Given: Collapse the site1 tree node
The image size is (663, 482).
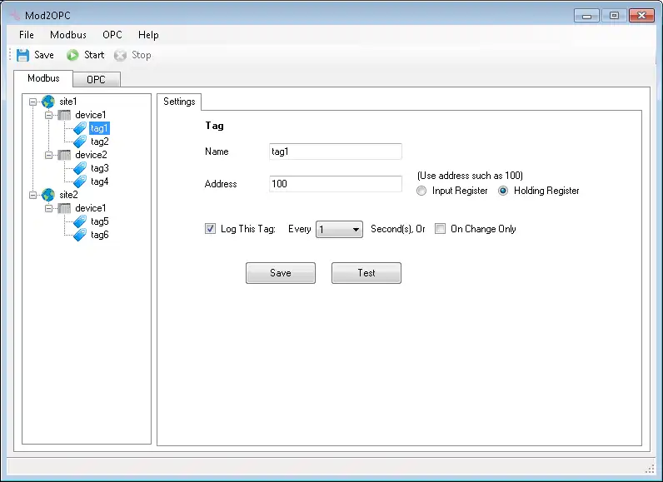Looking at the screenshot, I should point(32,102).
